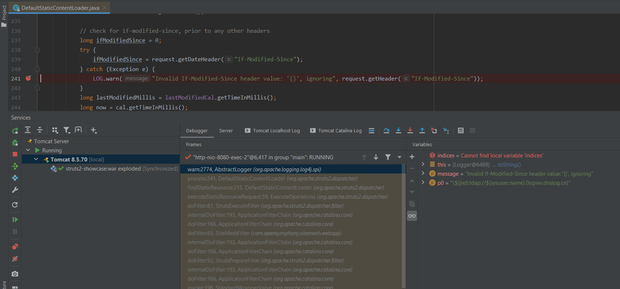This screenshot has height=289, width=620.
Task: Rerun the Tomcat server configuration
Action: click(15, 130)
